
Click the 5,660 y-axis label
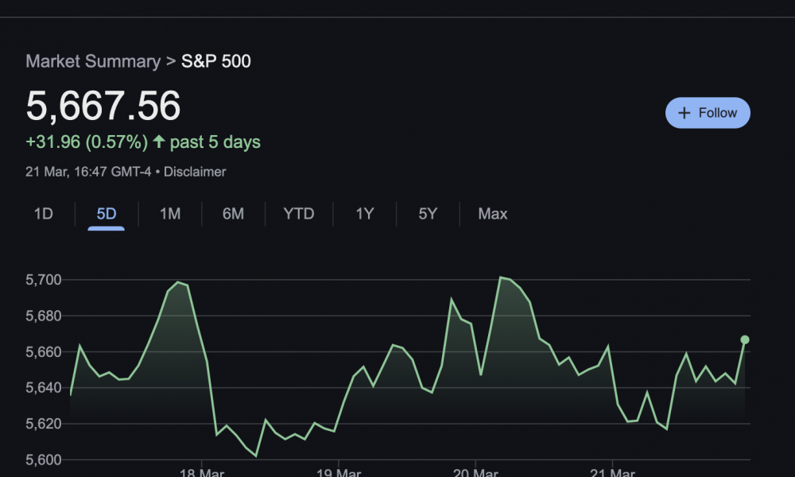(44, 352)
